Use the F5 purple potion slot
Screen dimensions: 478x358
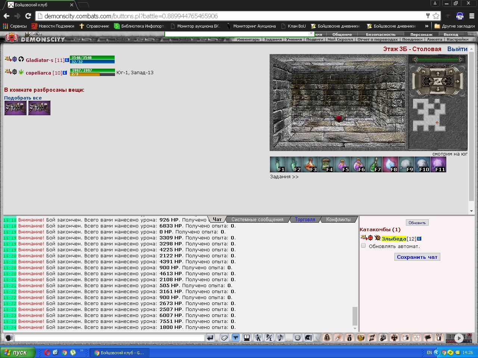click(342, 164)
